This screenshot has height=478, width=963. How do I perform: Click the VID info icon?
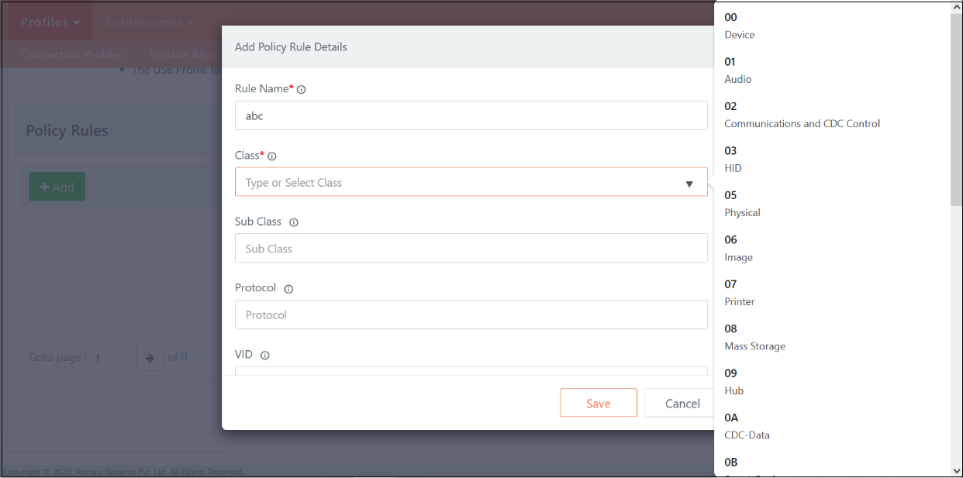click(x=265, y=356)
